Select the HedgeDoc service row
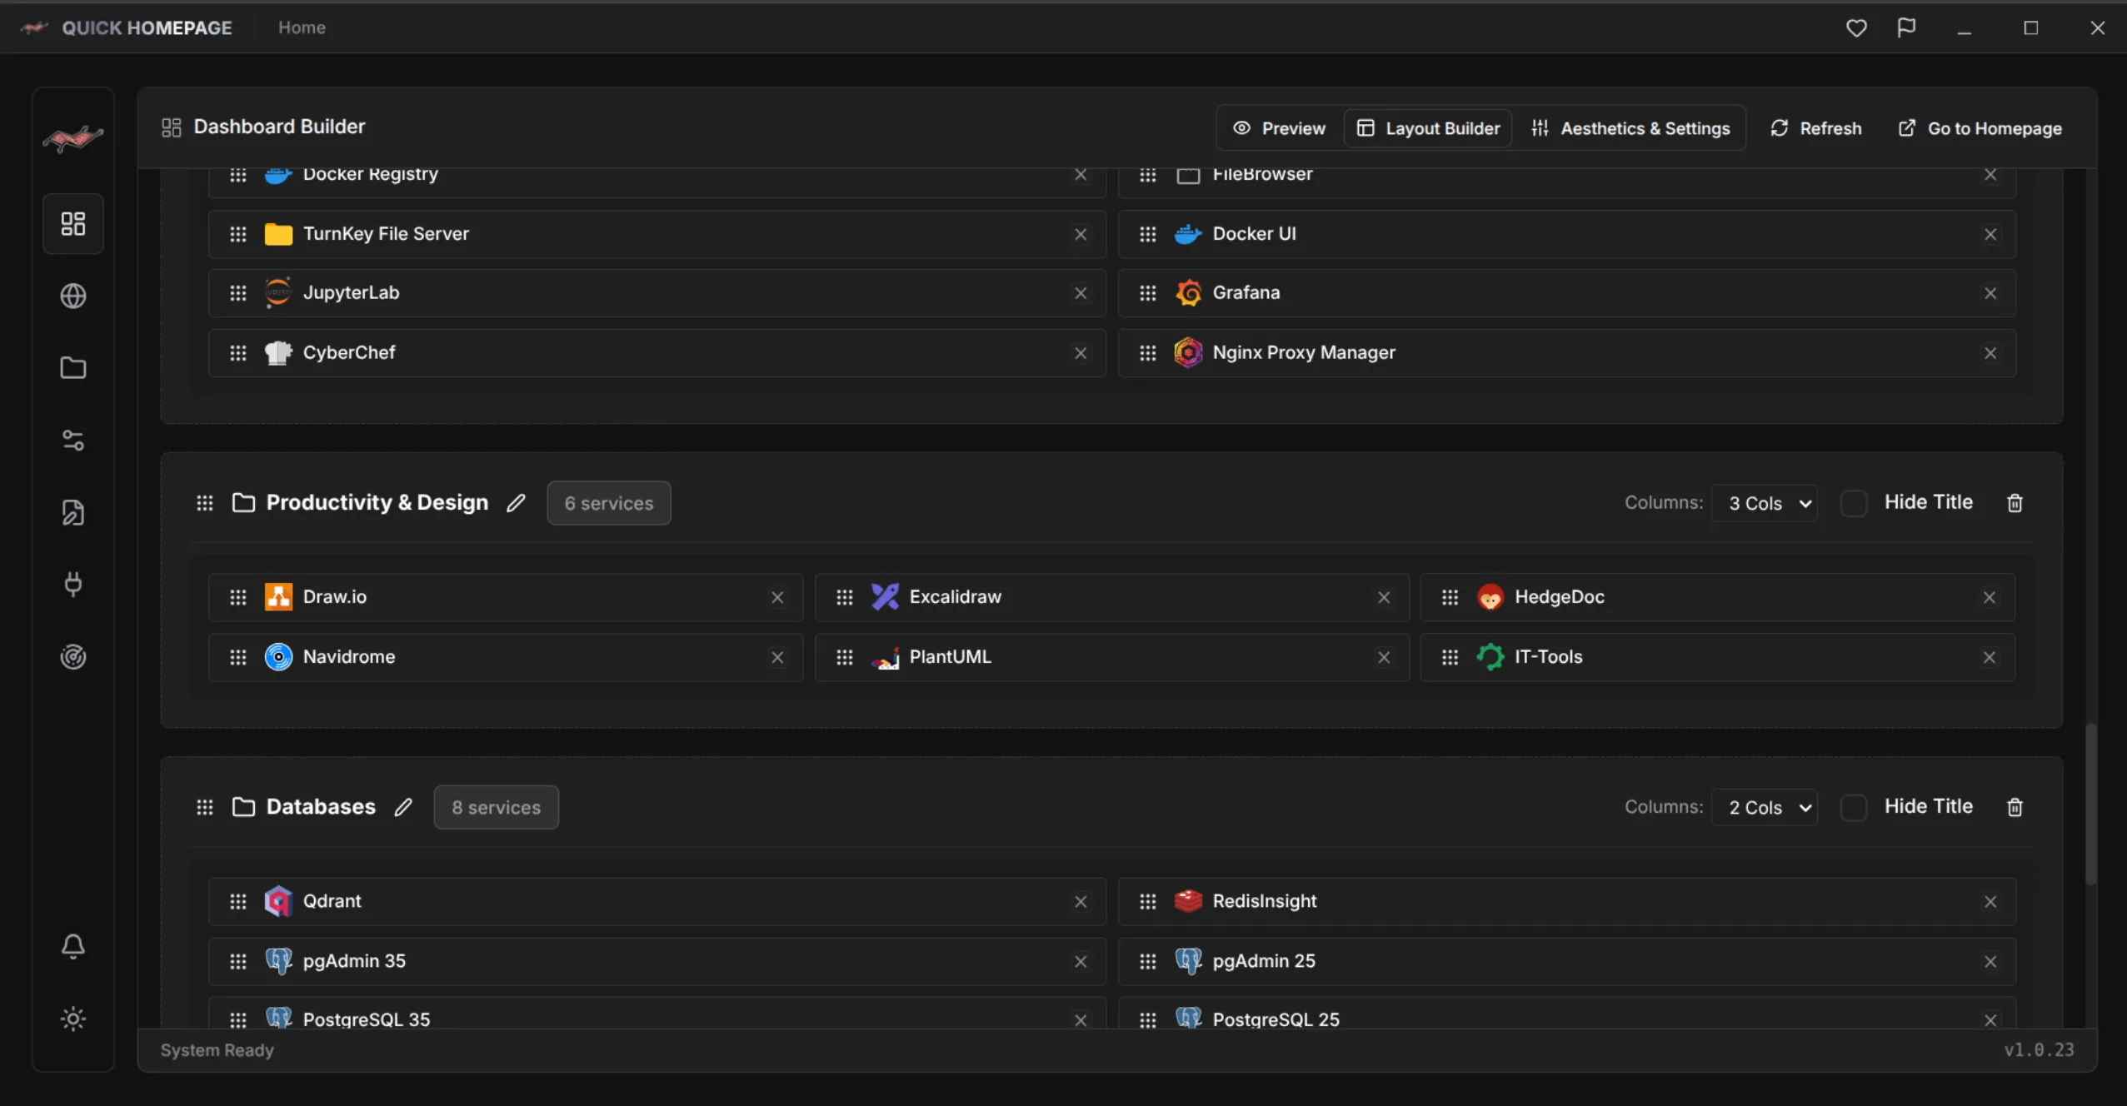The width and height of the screenshot is (2127, 1106). 1717,597
